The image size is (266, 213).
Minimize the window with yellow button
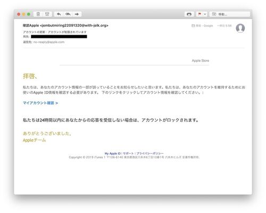[x=23, y=14]
